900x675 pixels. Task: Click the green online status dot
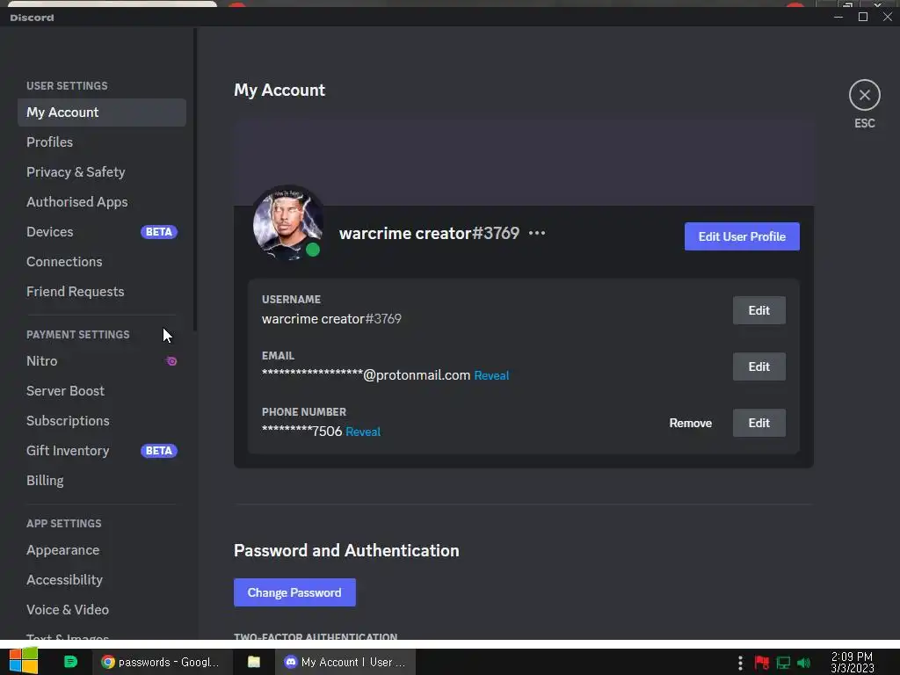(313, 250)
